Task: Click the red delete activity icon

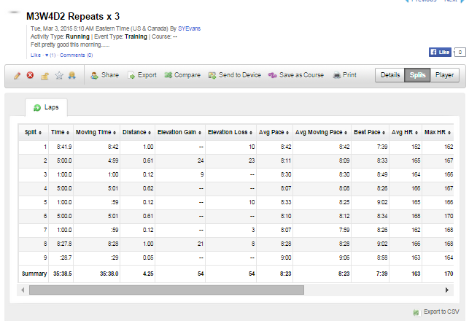Action: [x=31, y=75]
